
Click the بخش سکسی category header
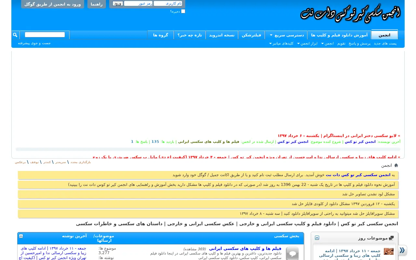[287, 236]
